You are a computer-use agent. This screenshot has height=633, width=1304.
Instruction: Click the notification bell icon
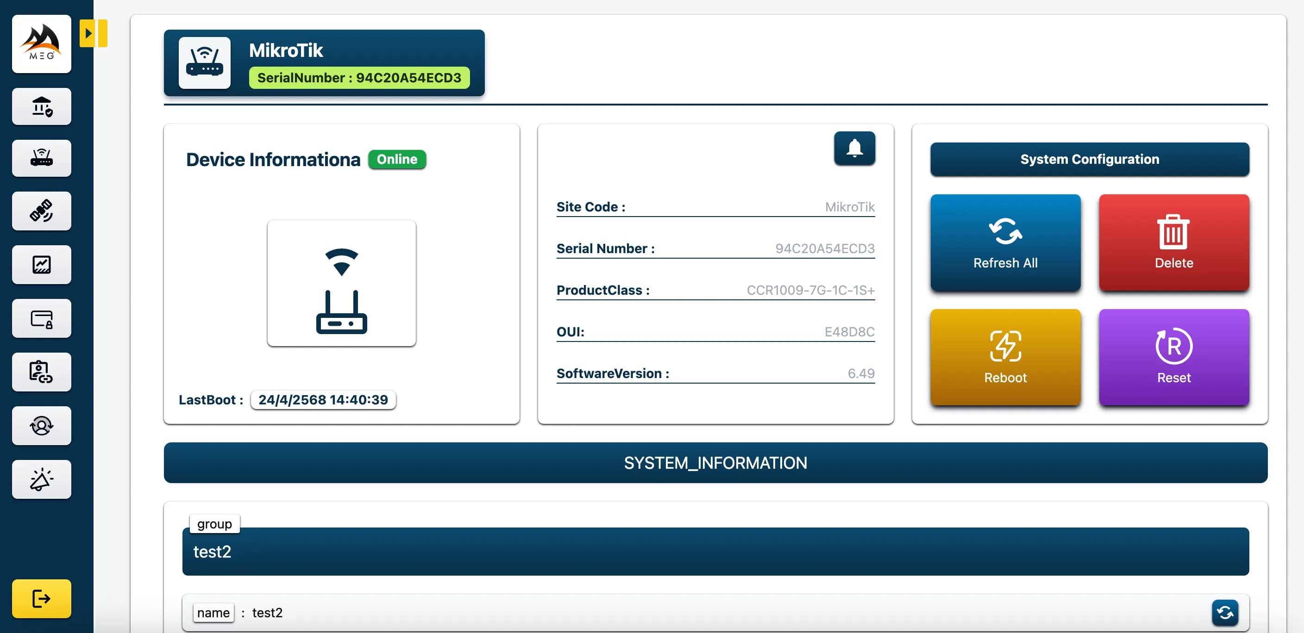[854, 148]
